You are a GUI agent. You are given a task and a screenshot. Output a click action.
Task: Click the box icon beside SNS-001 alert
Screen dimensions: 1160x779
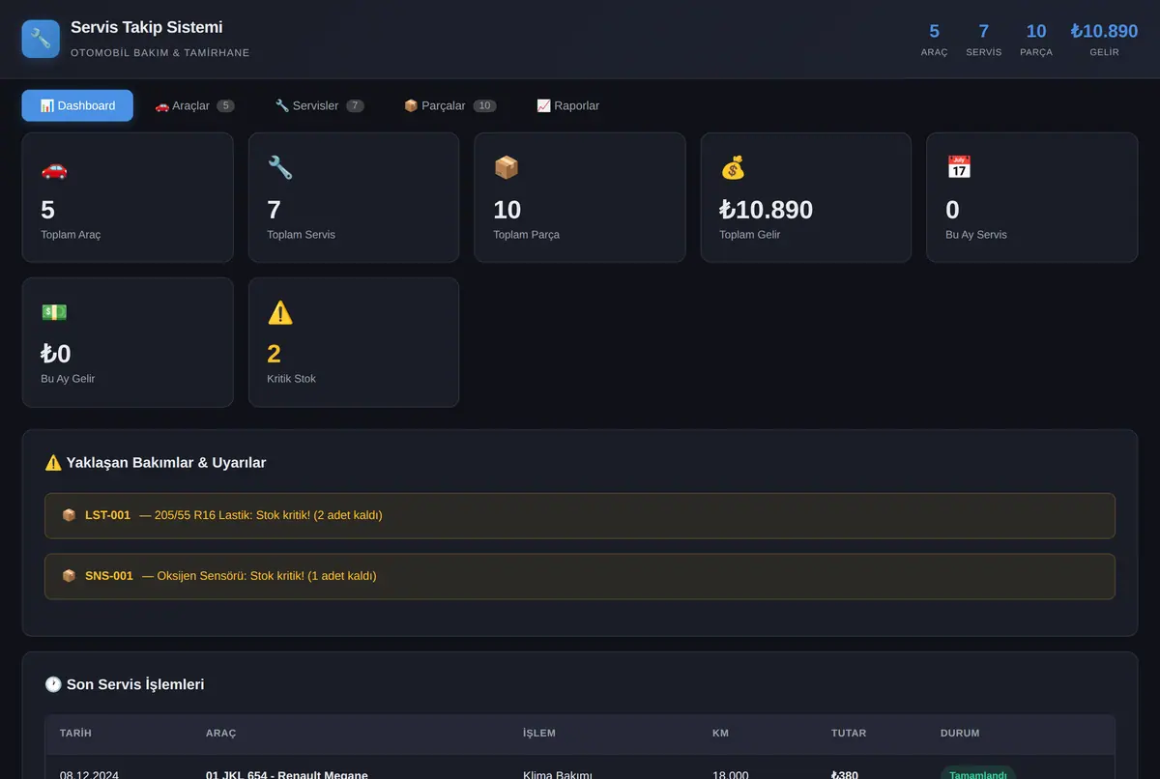tap(69, 576)
